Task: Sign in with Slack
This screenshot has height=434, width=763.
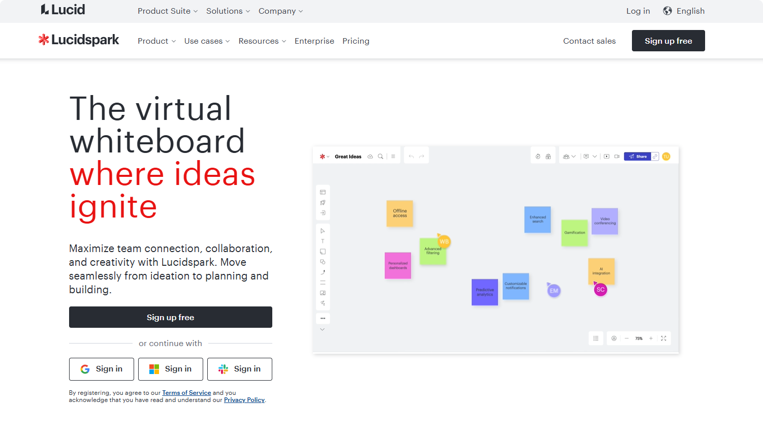Action: tap(240, 369)
